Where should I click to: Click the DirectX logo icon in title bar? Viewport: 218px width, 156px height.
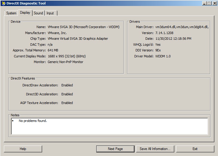pyautogui.click(x=4, y=3)
